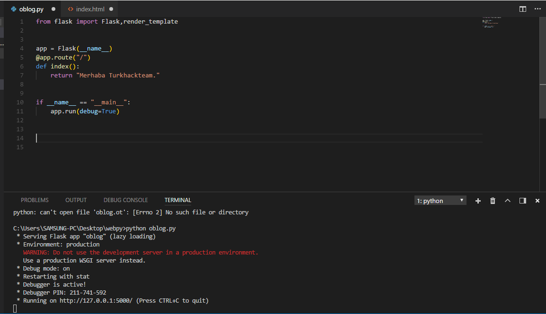This screenshot has height=314, width=546.
Task: Click the 'python oblog.py' command in terminal
Action: (151, 228)
